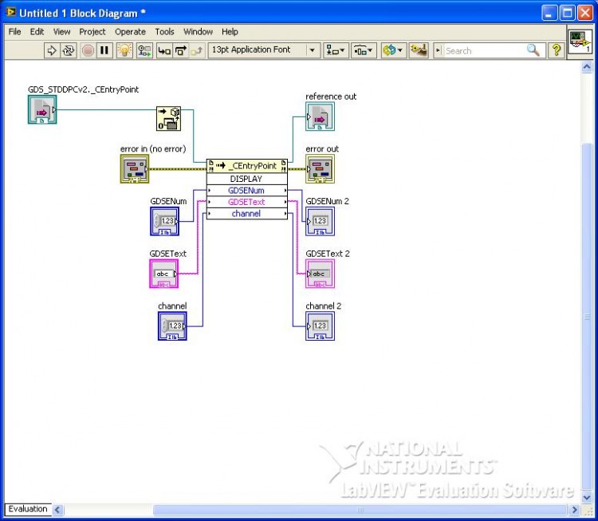This screenshot has height=521, width=598.
Task: Click the Step Out button
Action: point(197,50)
